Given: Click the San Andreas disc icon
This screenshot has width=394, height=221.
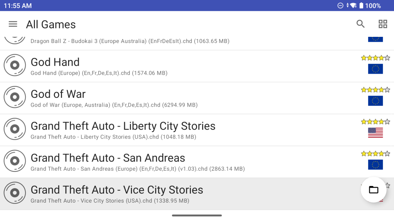Looking at the screenshot, I should [15, 161].
